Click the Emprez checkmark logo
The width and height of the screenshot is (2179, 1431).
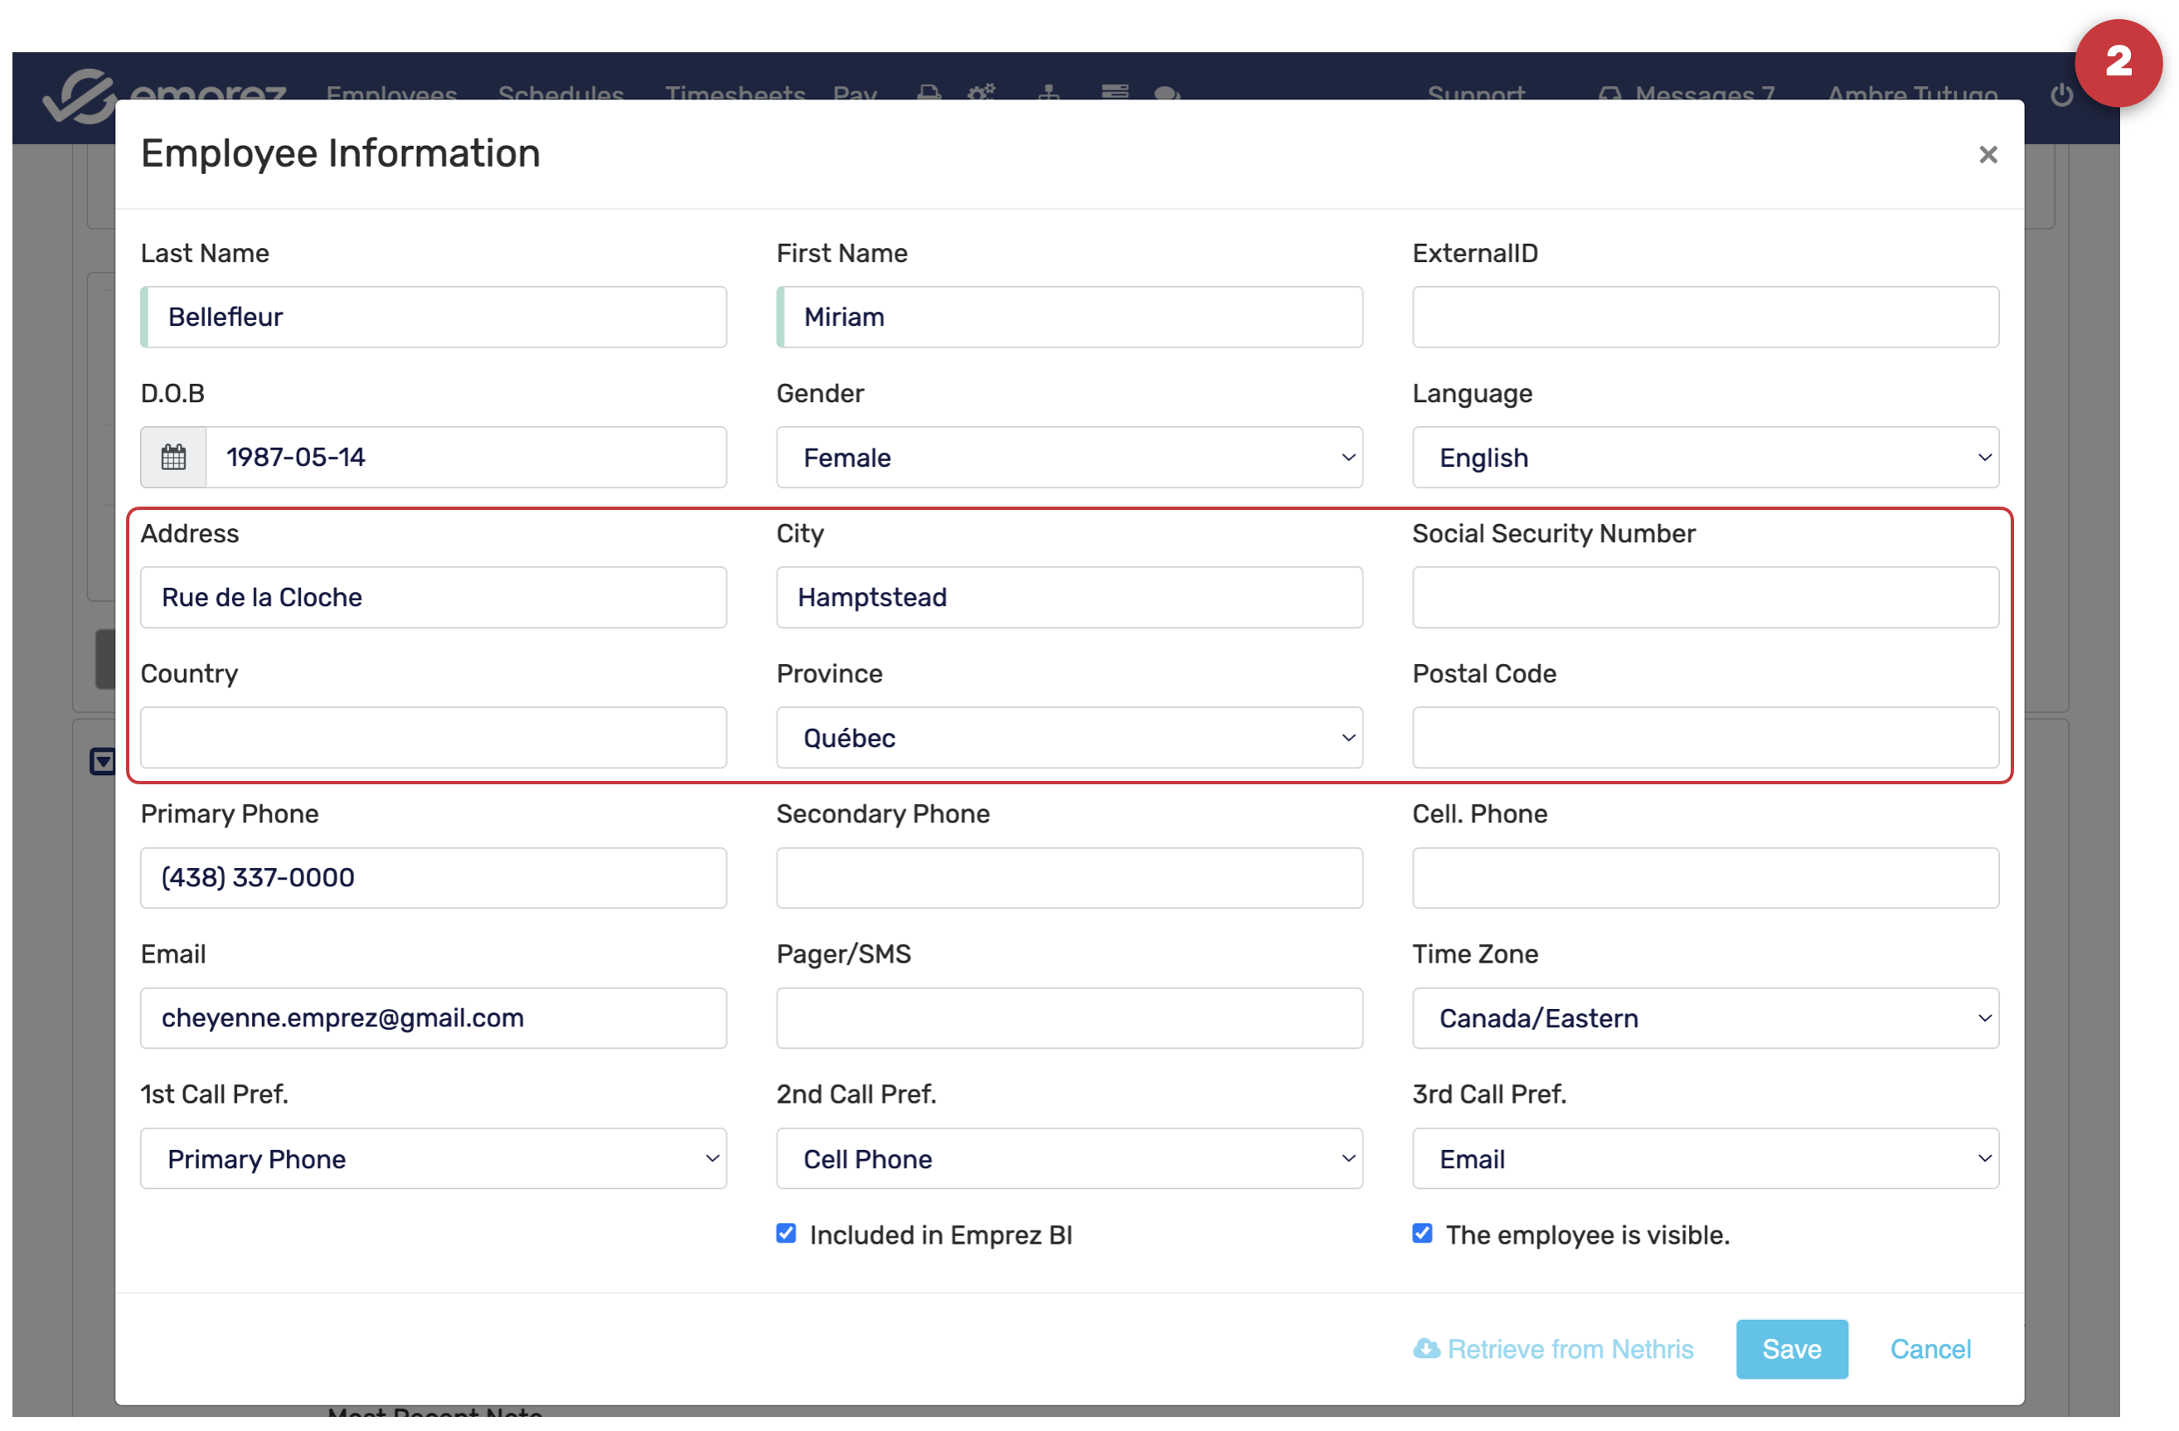tap(79, 97)
